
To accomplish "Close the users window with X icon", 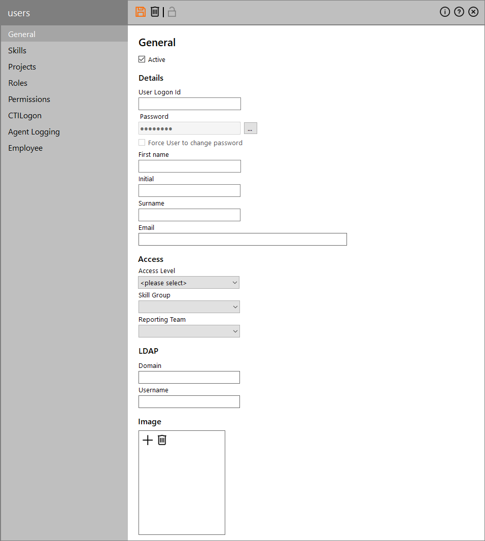I will (x=473, y=12).
